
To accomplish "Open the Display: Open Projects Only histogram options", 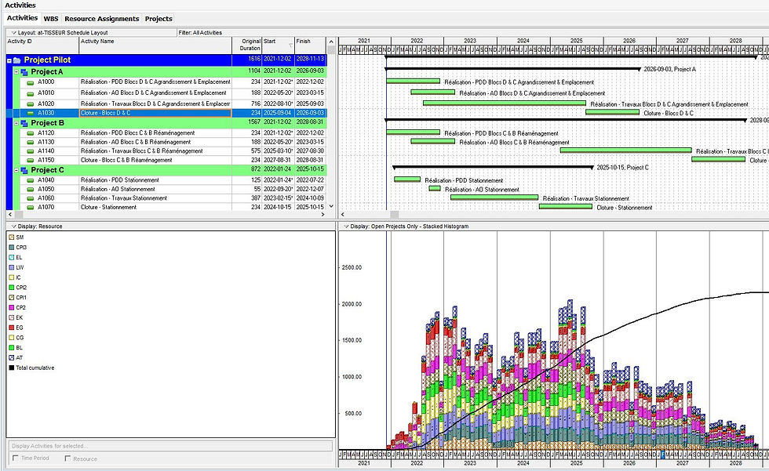I will pyautogui.click(x=346, y=226).
